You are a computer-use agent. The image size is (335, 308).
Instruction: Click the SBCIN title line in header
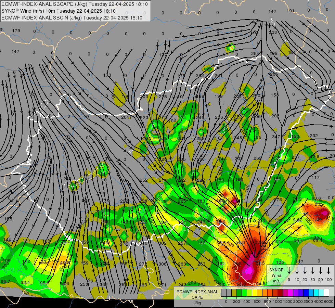72,18
